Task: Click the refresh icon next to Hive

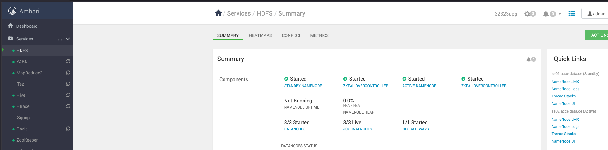Action: coord(68,95)
